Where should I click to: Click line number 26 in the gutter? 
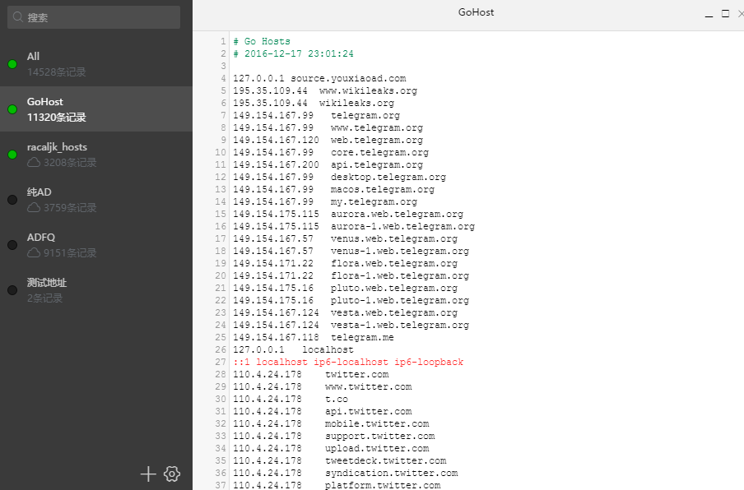click(221, 349)
